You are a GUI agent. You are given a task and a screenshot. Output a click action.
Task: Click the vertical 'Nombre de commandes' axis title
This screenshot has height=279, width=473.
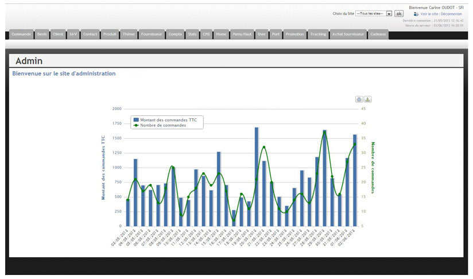coord(373,168)
